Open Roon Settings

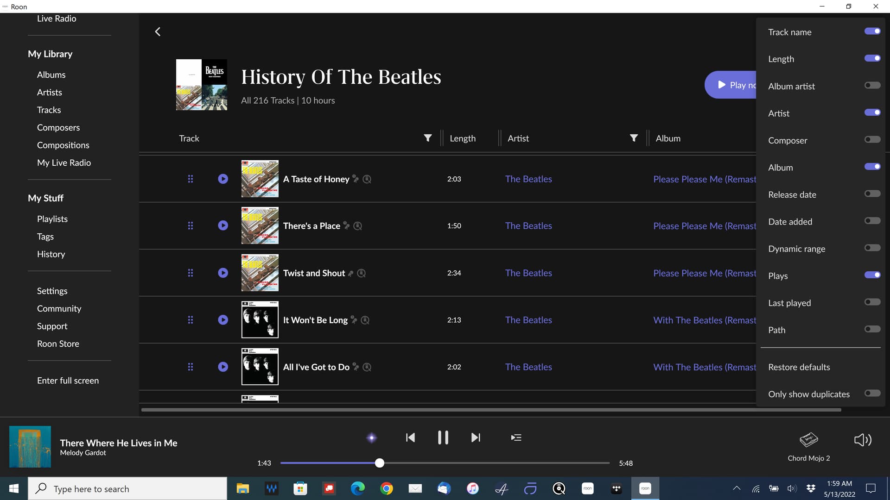[52, 291]
